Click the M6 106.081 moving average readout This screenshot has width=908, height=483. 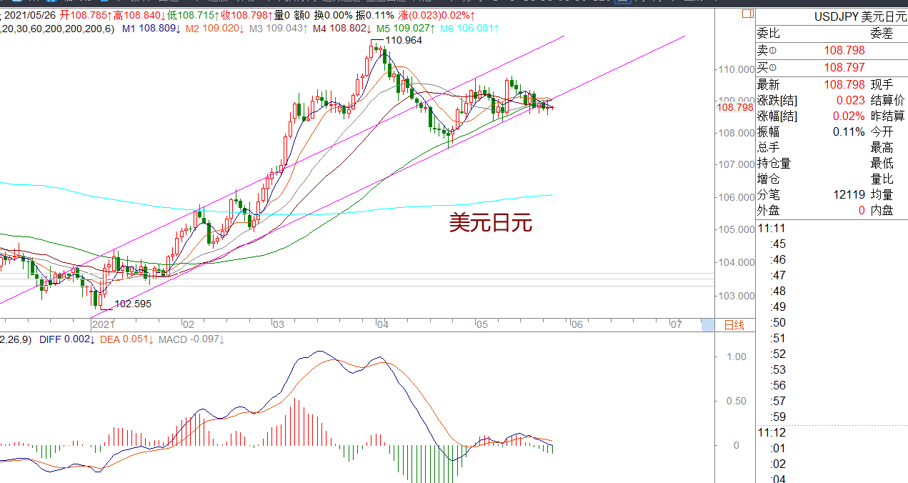click(469, 29)
